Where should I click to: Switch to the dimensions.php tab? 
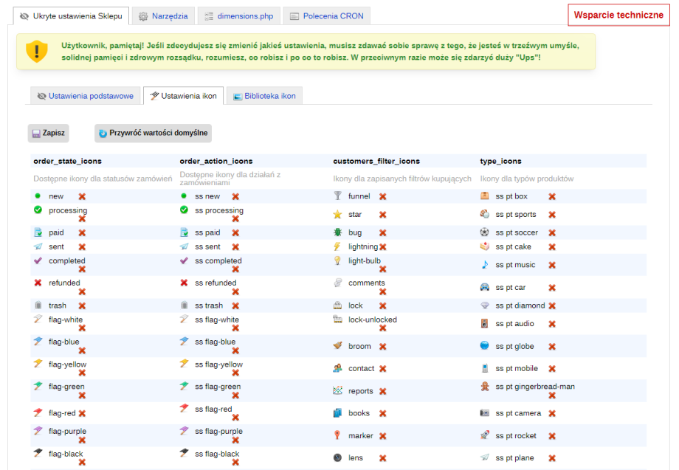(x=238, y=15)
